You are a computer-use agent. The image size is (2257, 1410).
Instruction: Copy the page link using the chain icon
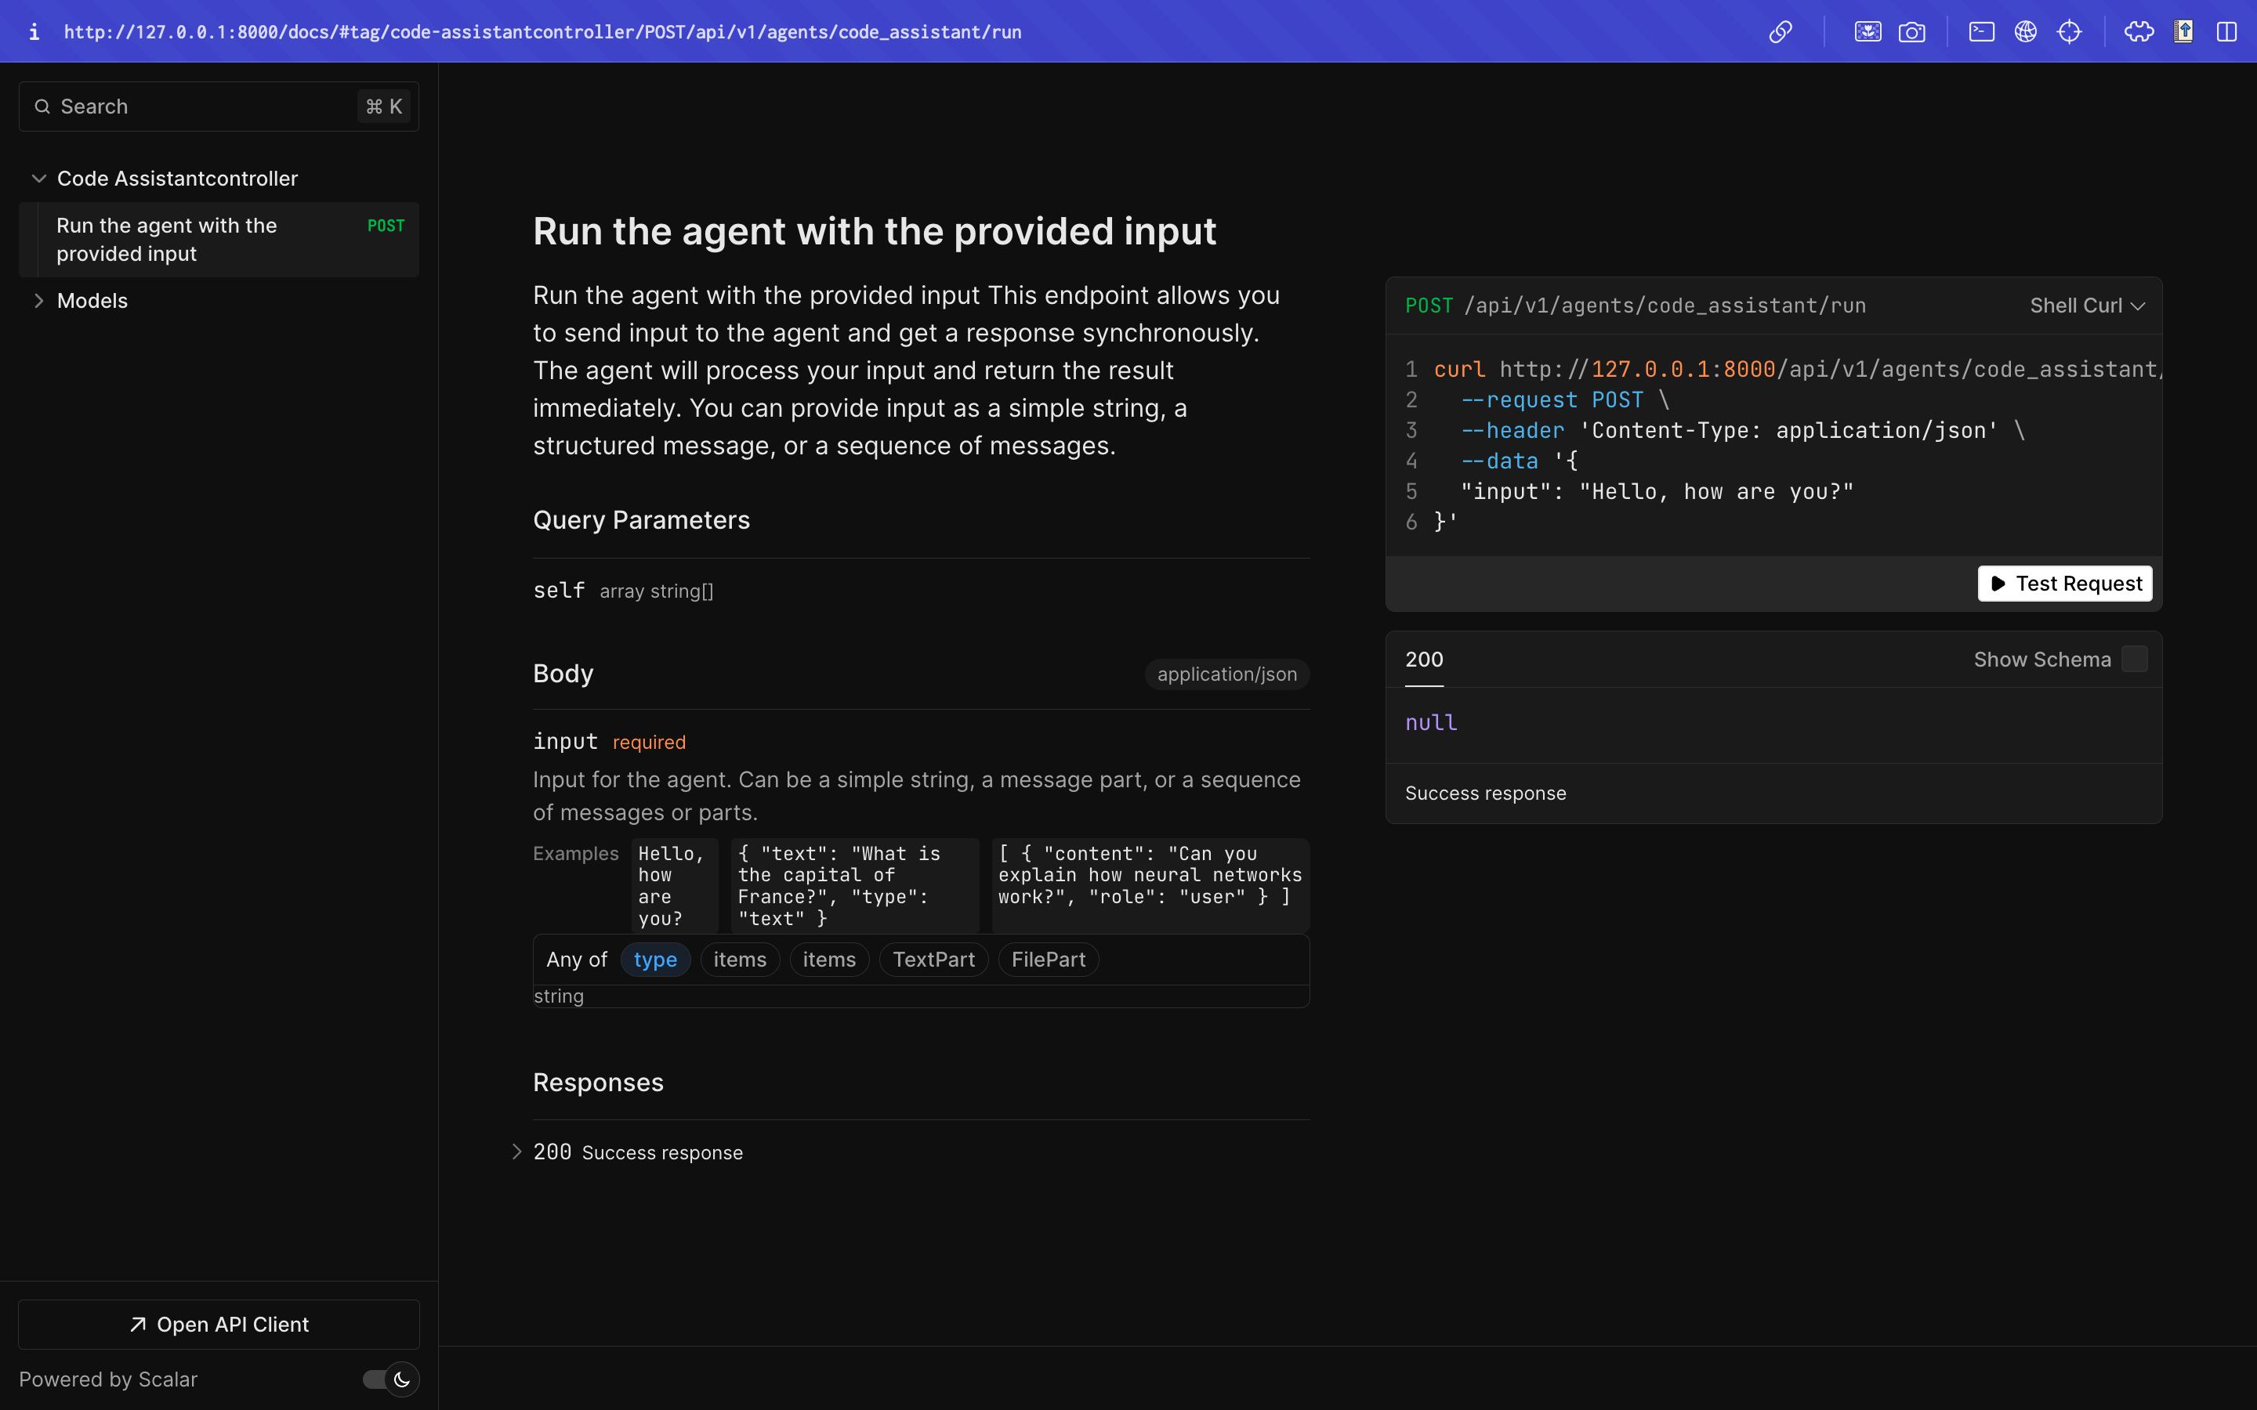(1782, 31)
